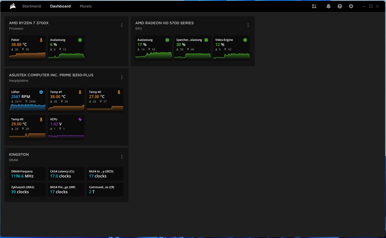Open the settings gear icon

coord(351,6)
